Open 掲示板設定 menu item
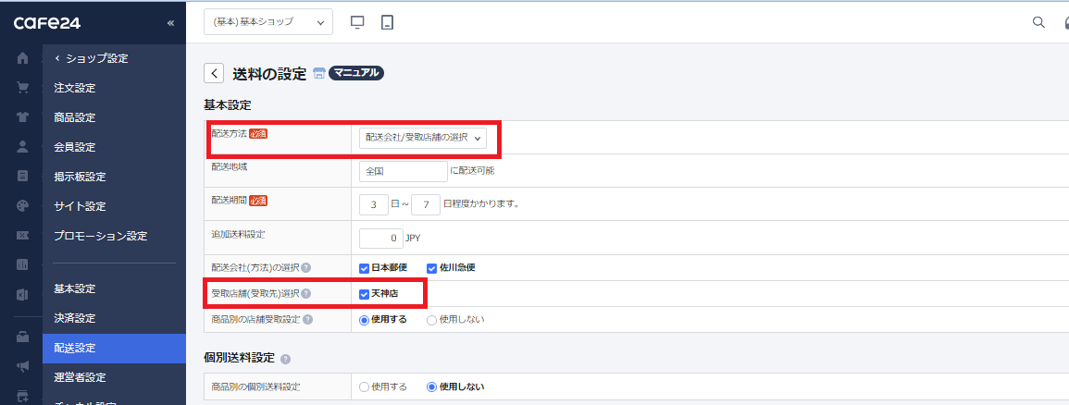The width and height of the screenshot is (1069, 405). (x=80, y=177)
